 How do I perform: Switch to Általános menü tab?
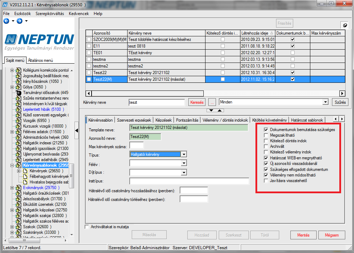pyautogui.click(x=41, y=60)
